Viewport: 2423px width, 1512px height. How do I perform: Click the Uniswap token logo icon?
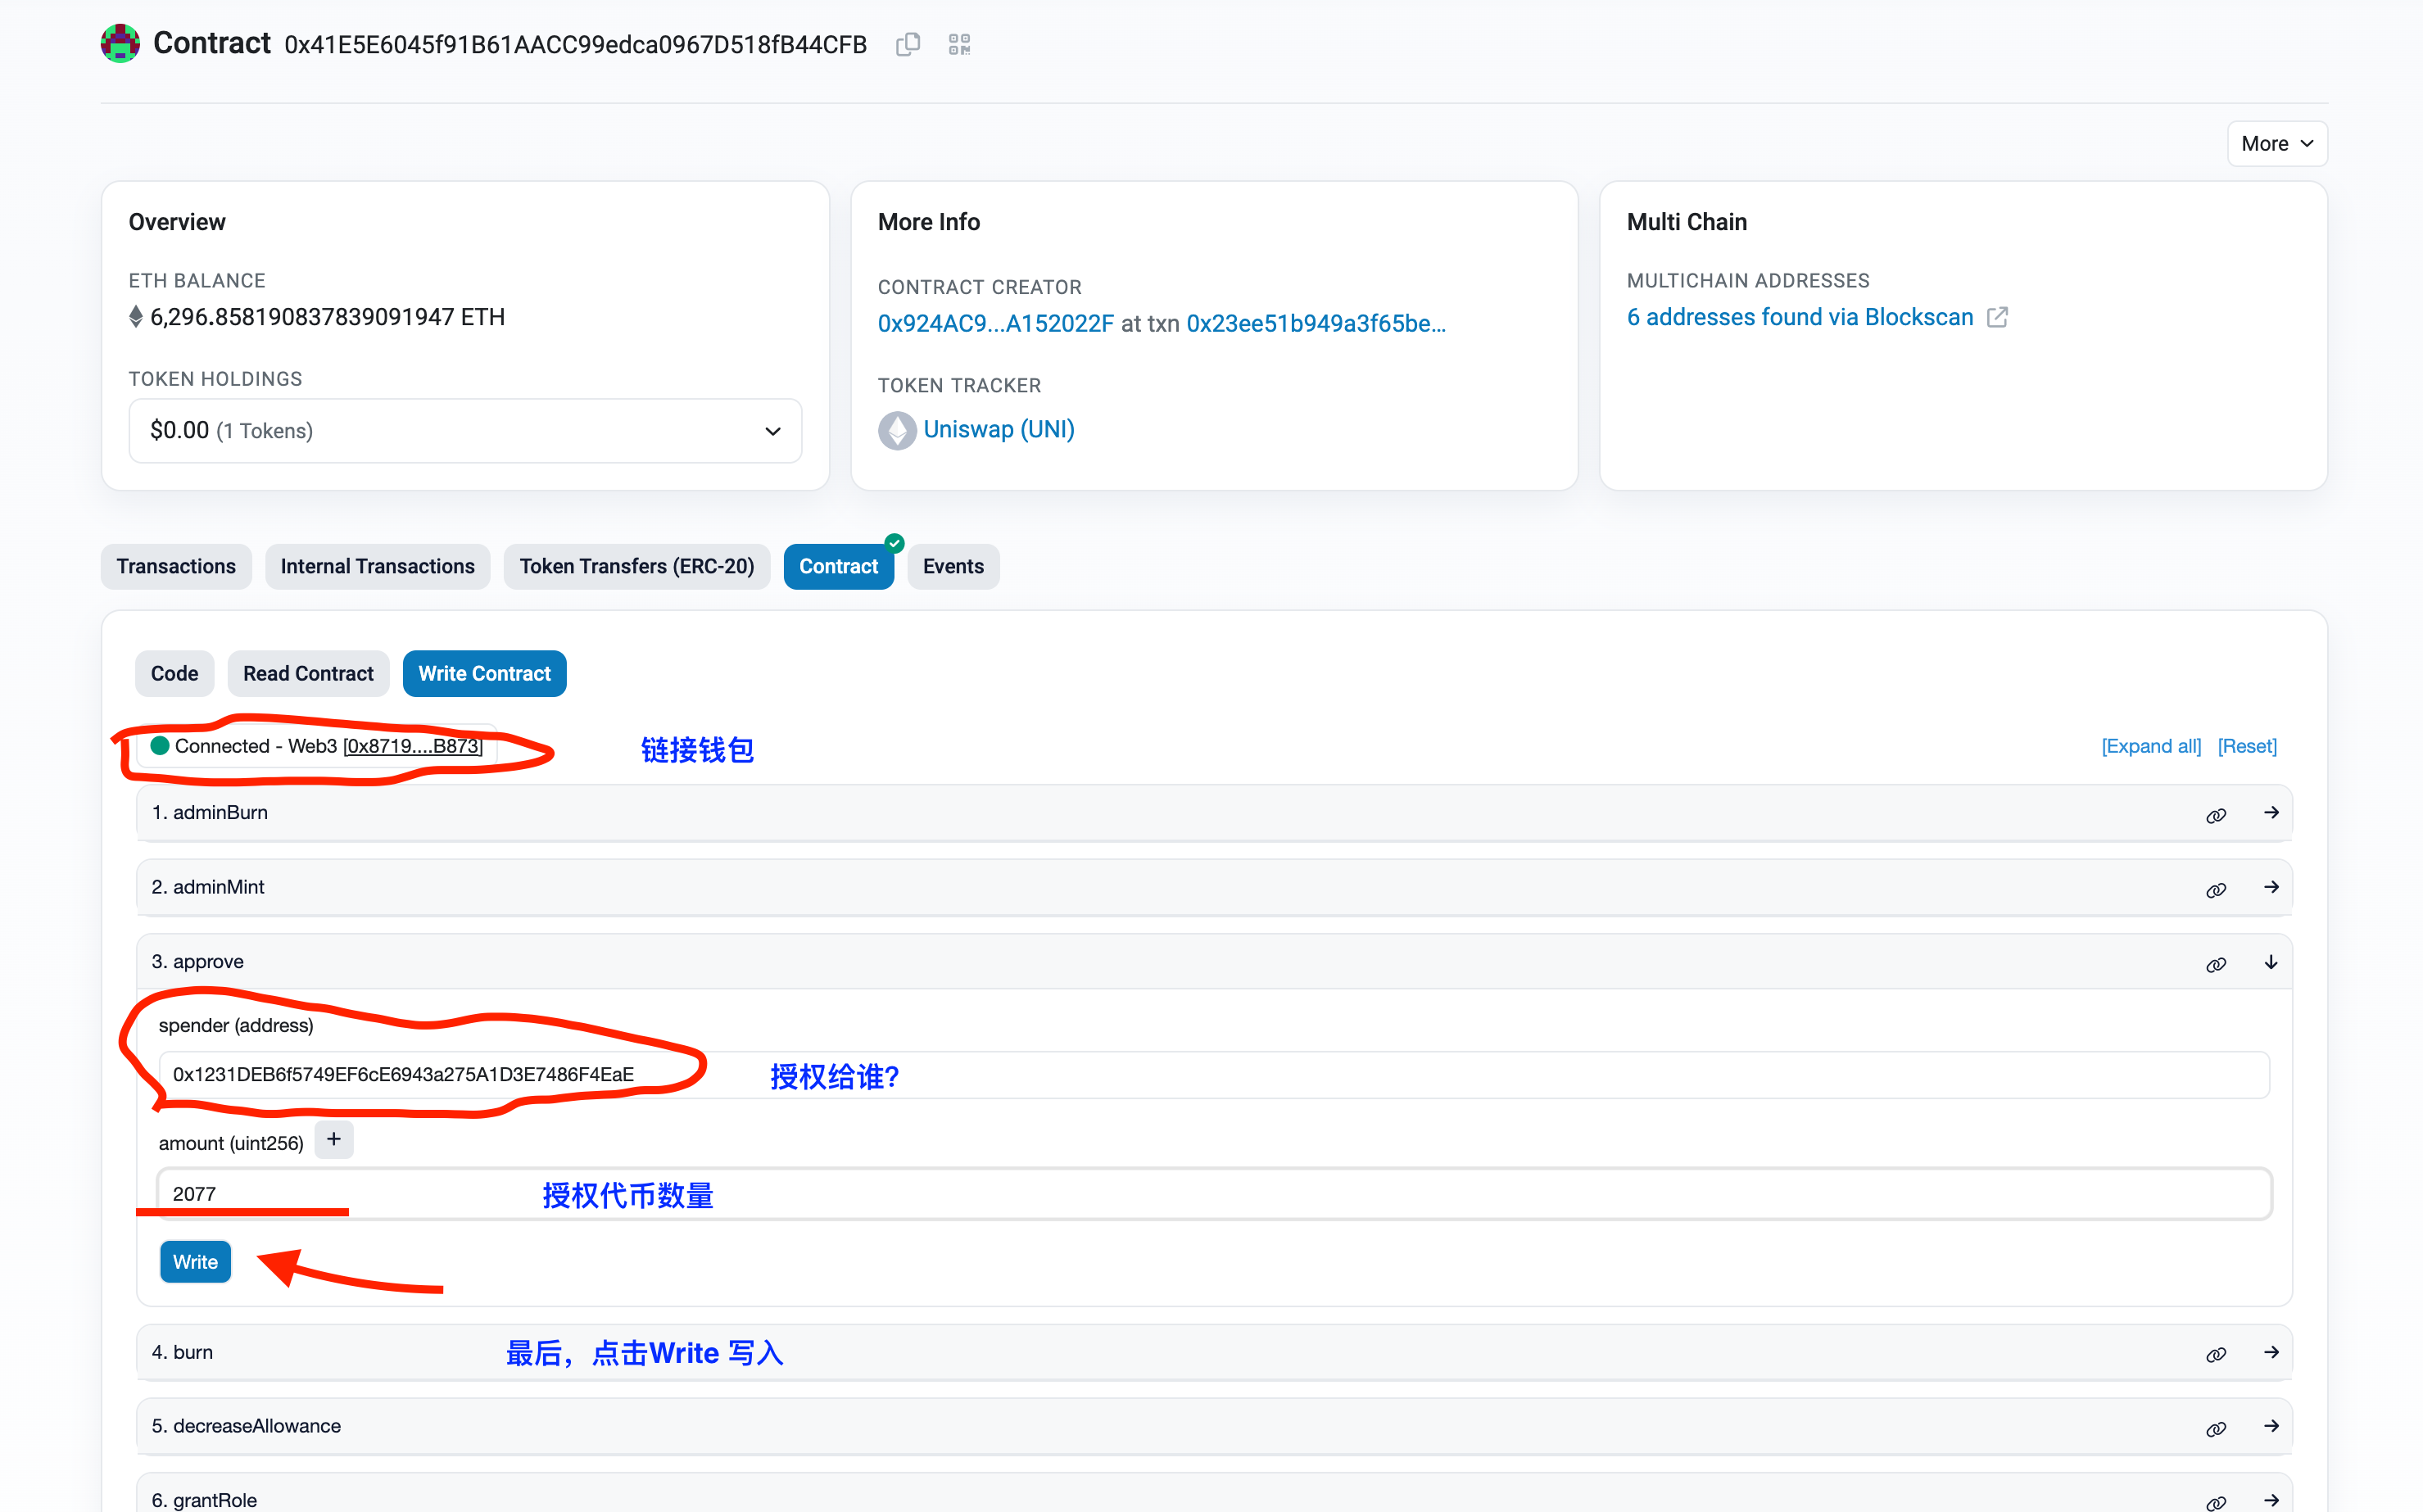(x=897, y=430)
